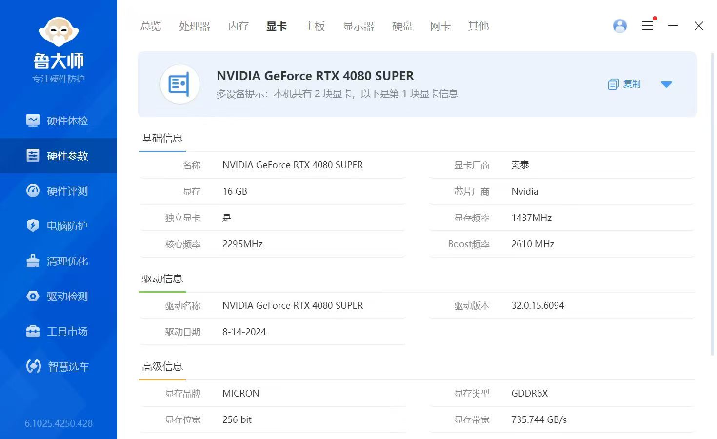The image size is (717, 439).
Task: Open the 硬件评测 benchmark gauge icon
Action: (x=33, y=191)
